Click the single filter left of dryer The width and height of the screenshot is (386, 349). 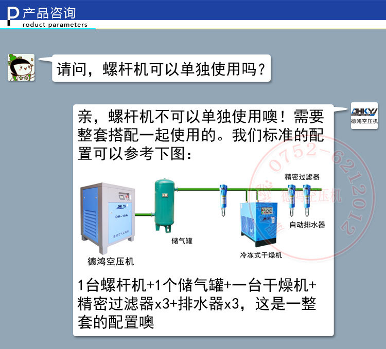(x=223, y=200)
